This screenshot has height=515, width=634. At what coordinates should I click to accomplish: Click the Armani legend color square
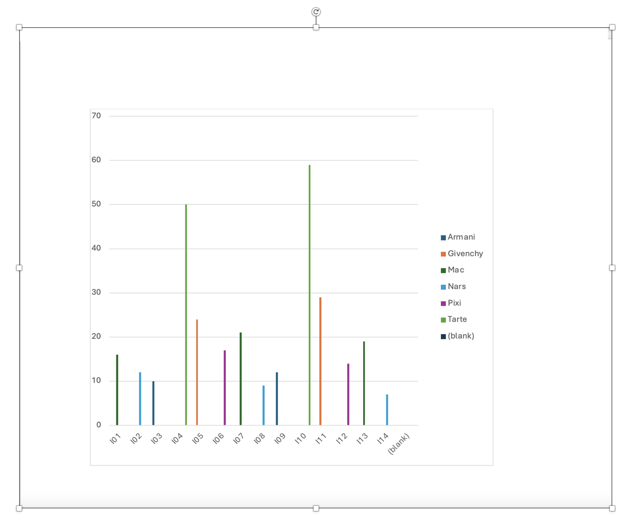click(443, 238)
